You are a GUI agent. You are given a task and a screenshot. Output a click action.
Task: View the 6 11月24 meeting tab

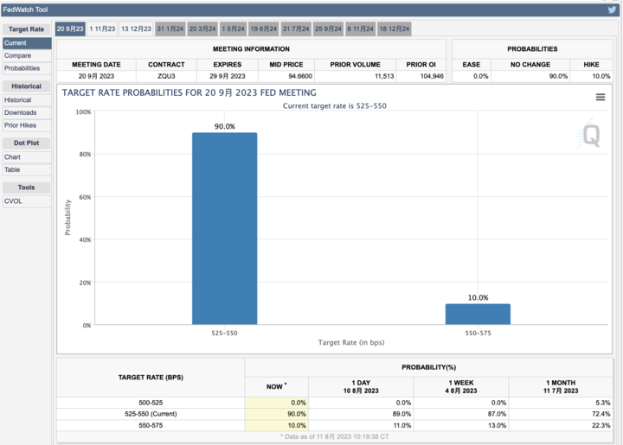360,29
